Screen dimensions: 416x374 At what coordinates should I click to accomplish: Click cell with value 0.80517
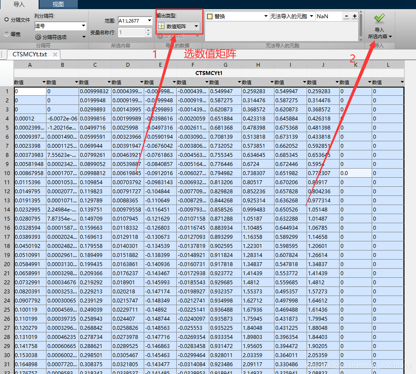click(x=258, y=182)
